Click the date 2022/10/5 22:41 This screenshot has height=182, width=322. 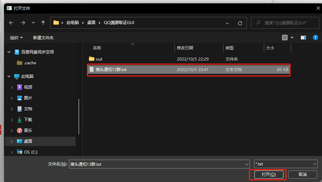pyautogui.click(x=193, y=70)
